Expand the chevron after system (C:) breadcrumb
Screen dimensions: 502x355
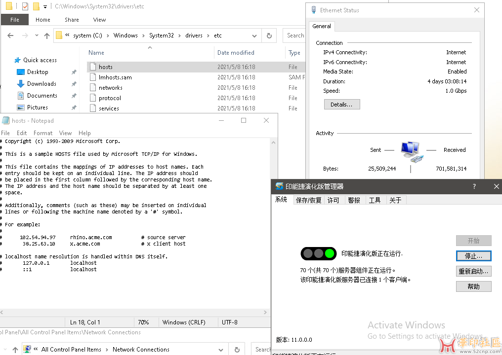[108, 35]
